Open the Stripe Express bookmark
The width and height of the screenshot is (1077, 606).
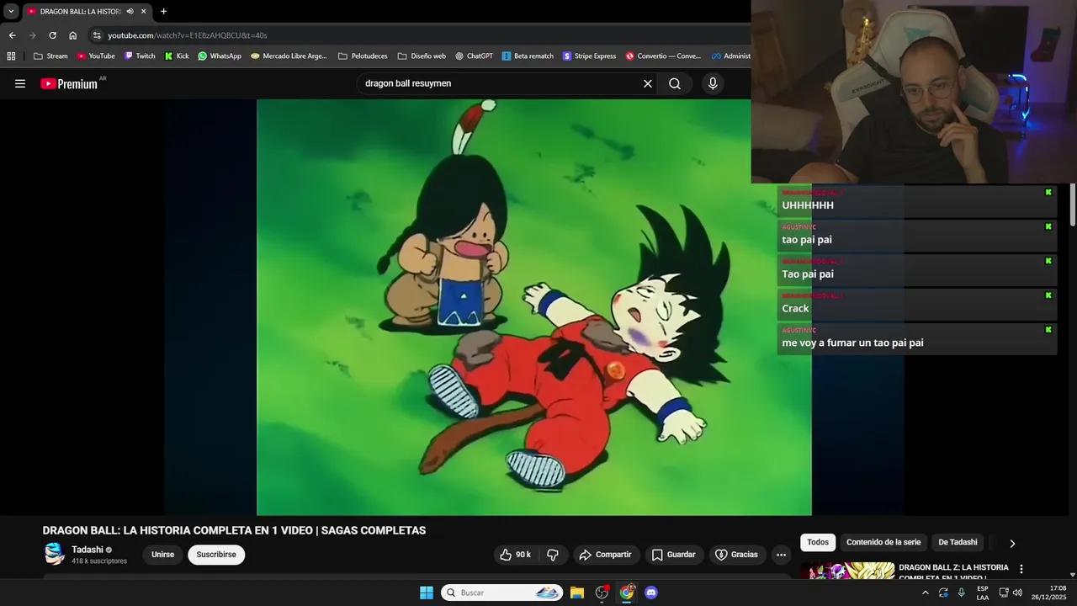click(x=589, y=56)
